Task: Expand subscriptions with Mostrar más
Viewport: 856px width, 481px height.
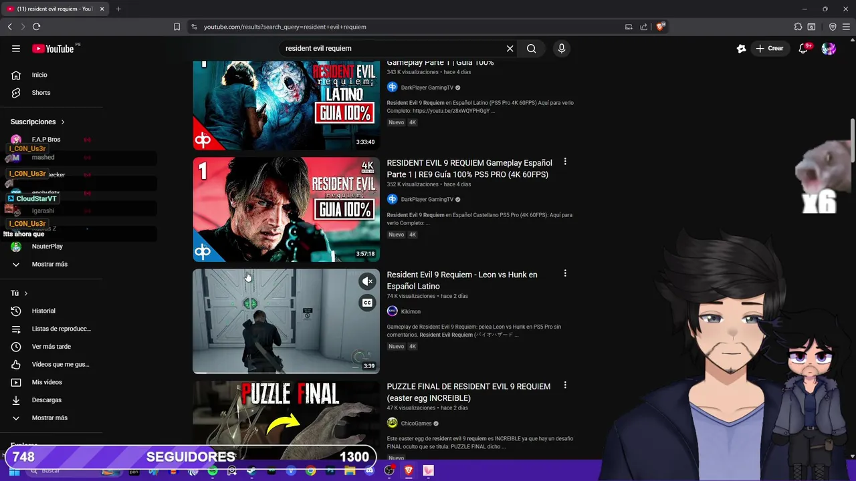Action: 51,264
